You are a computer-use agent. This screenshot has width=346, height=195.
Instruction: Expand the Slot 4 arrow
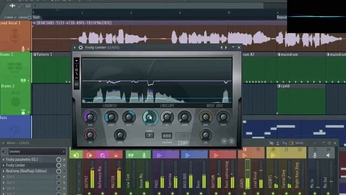[x=3, y=177]
